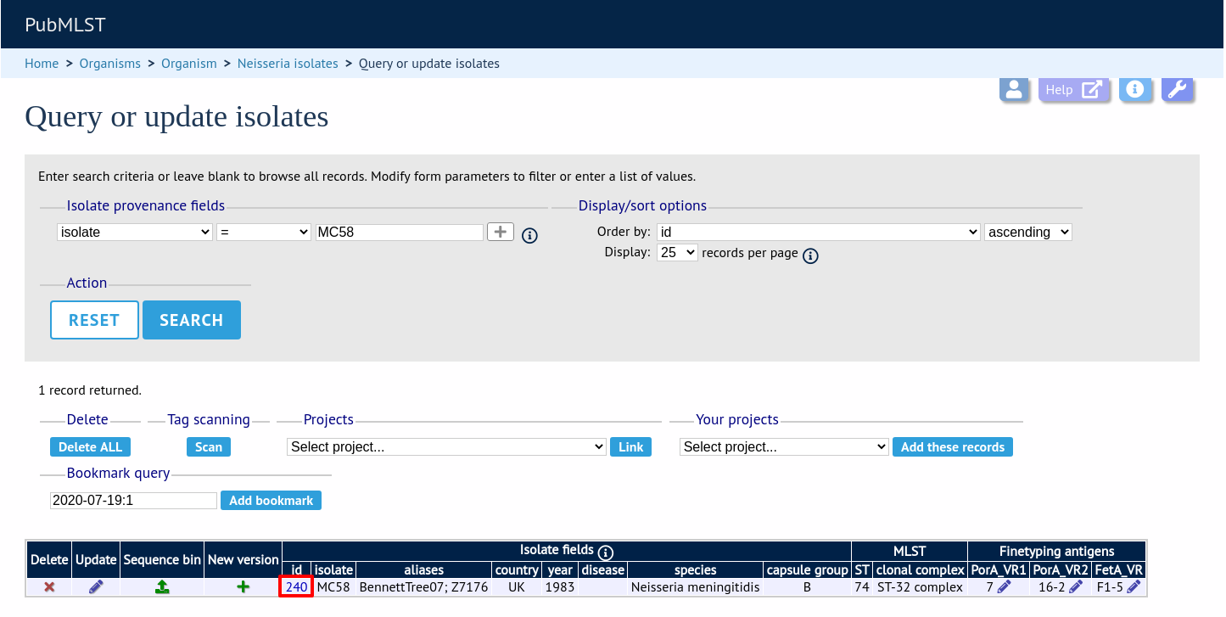This screenshot has width=1226, height=617.
Task: Click the year 1983 cell
Action: click(x=560, y=586)
